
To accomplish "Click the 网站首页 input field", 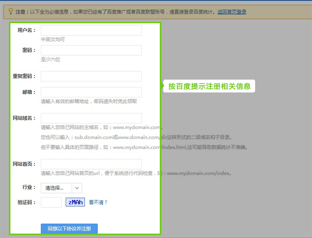I will 91,164.
